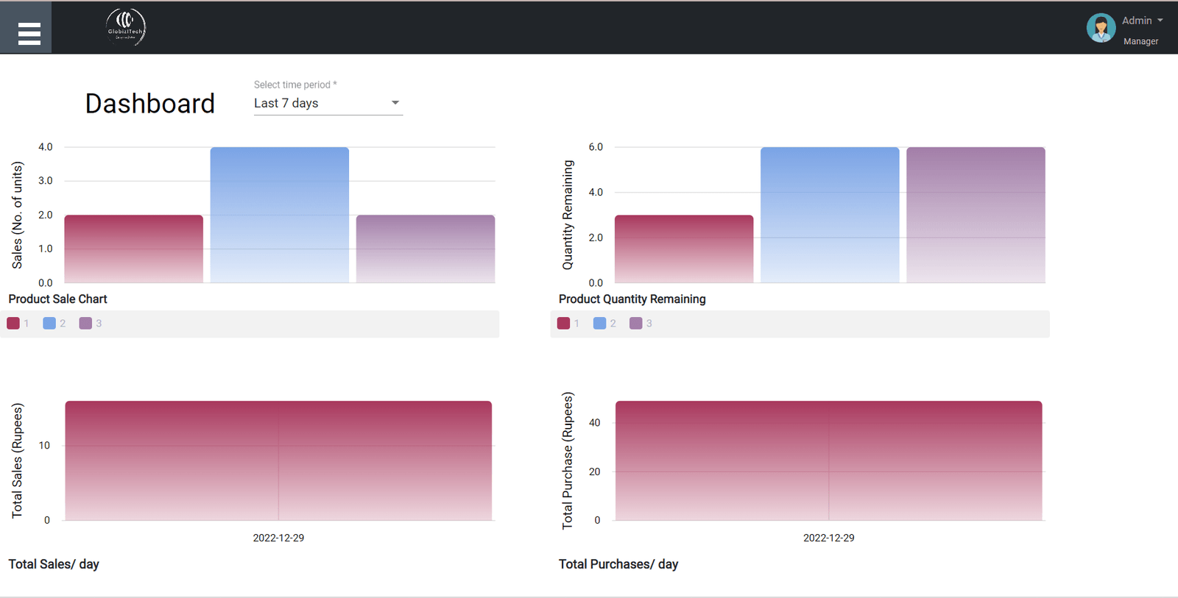1178x598 pixels.
Task: Click red legend swatch 1 under Product Quantity Remaining
Action: click(x=563, y=323)
